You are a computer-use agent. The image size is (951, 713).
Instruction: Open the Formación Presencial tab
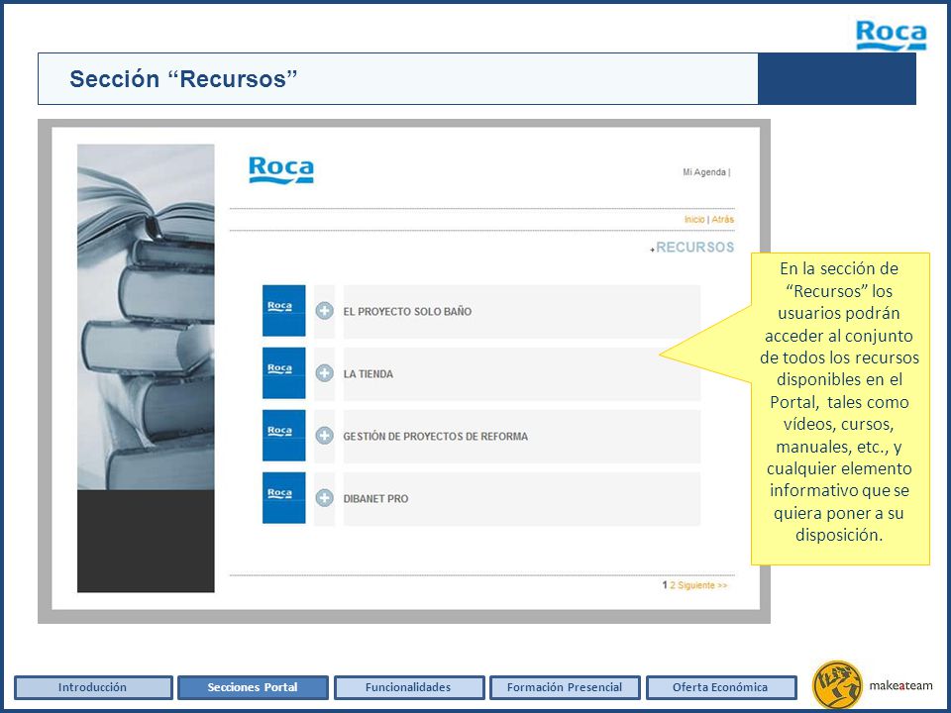click(565, 687)
